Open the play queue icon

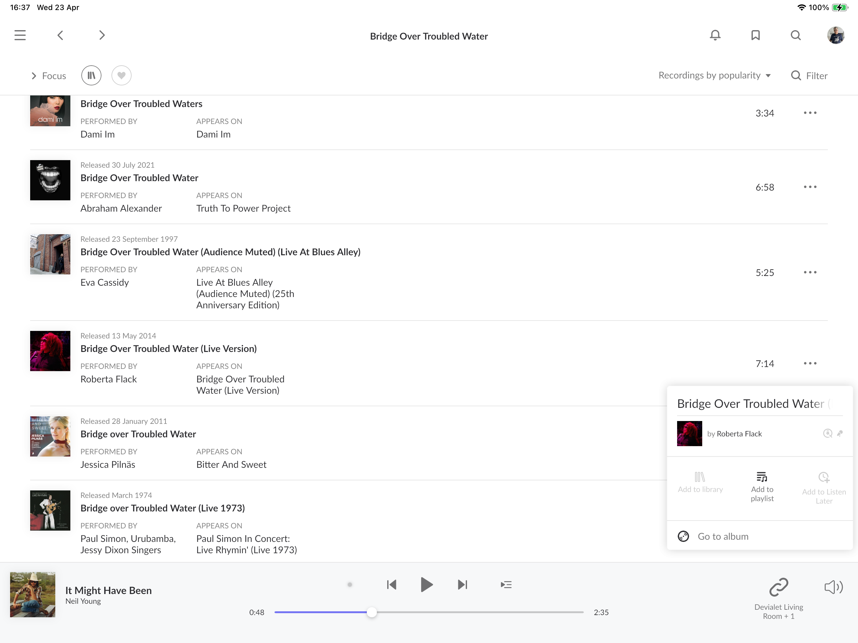tap(506, 584)
